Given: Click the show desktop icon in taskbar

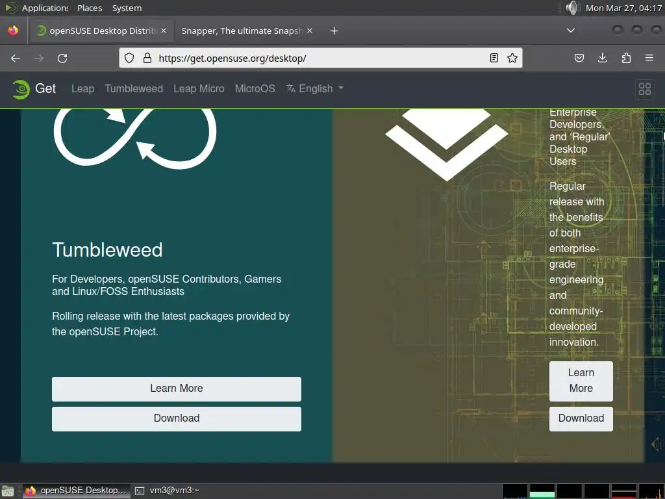Looking at the screenshot, I should [x=8, y=491].
